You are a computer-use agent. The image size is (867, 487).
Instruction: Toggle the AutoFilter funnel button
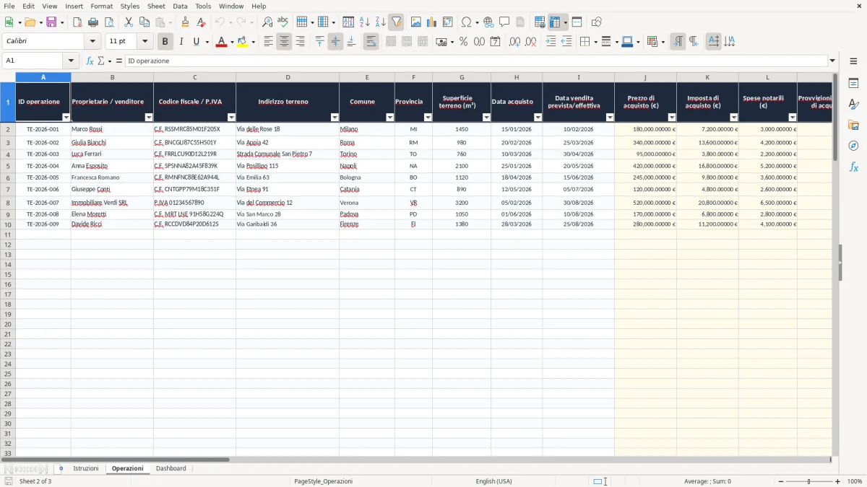[x=397, y=22]
